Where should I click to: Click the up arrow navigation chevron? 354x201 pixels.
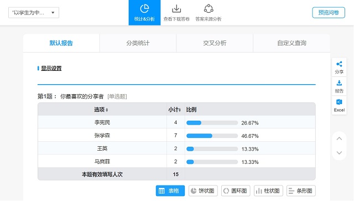coord(339,138)
